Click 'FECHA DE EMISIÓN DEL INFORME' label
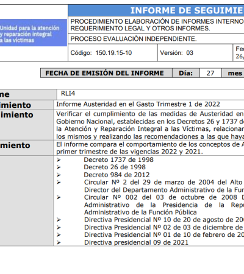244x274 pixels. [104, 73]
